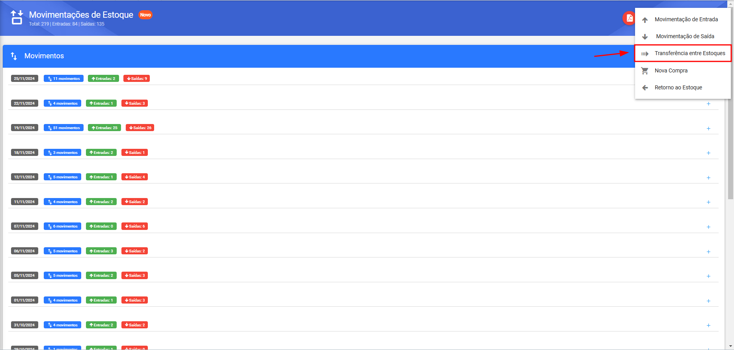This screenshot has width=734, height=350.
Task: Choose Nova Compra from the menu
Action: pos(683,70)
